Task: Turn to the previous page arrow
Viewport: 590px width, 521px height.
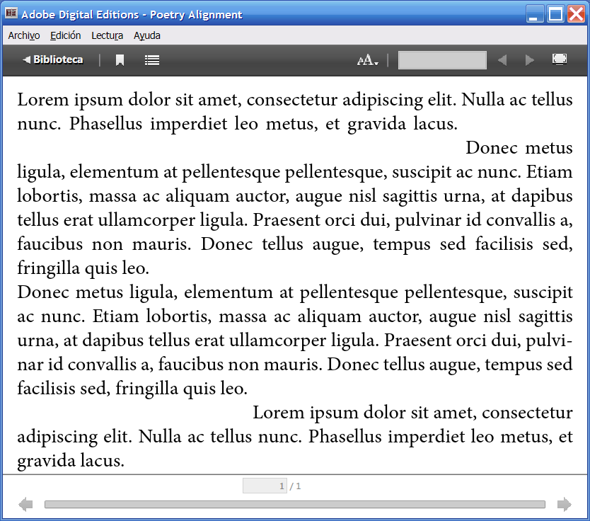Action: [x=25, y=505]
